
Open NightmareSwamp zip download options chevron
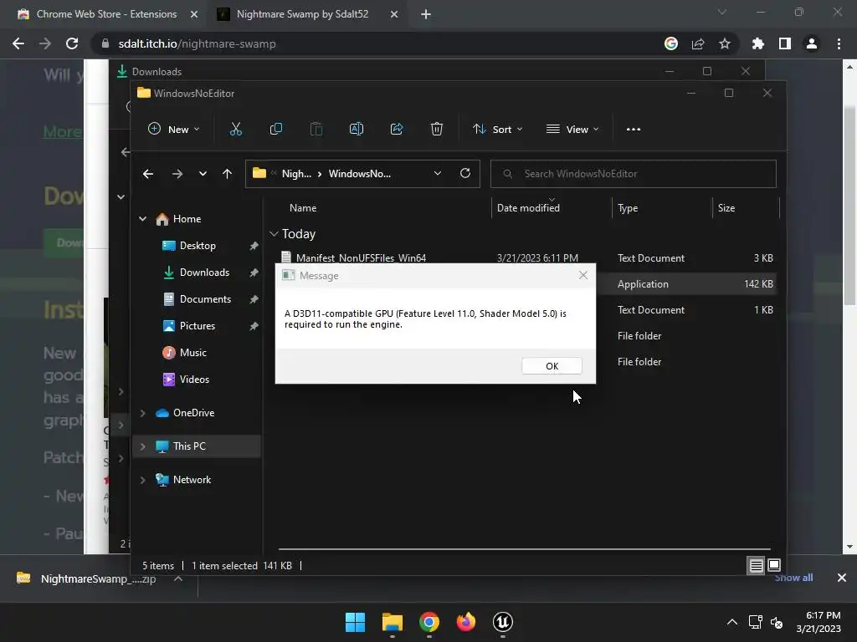pyautogui.click(x=178, y=578)
